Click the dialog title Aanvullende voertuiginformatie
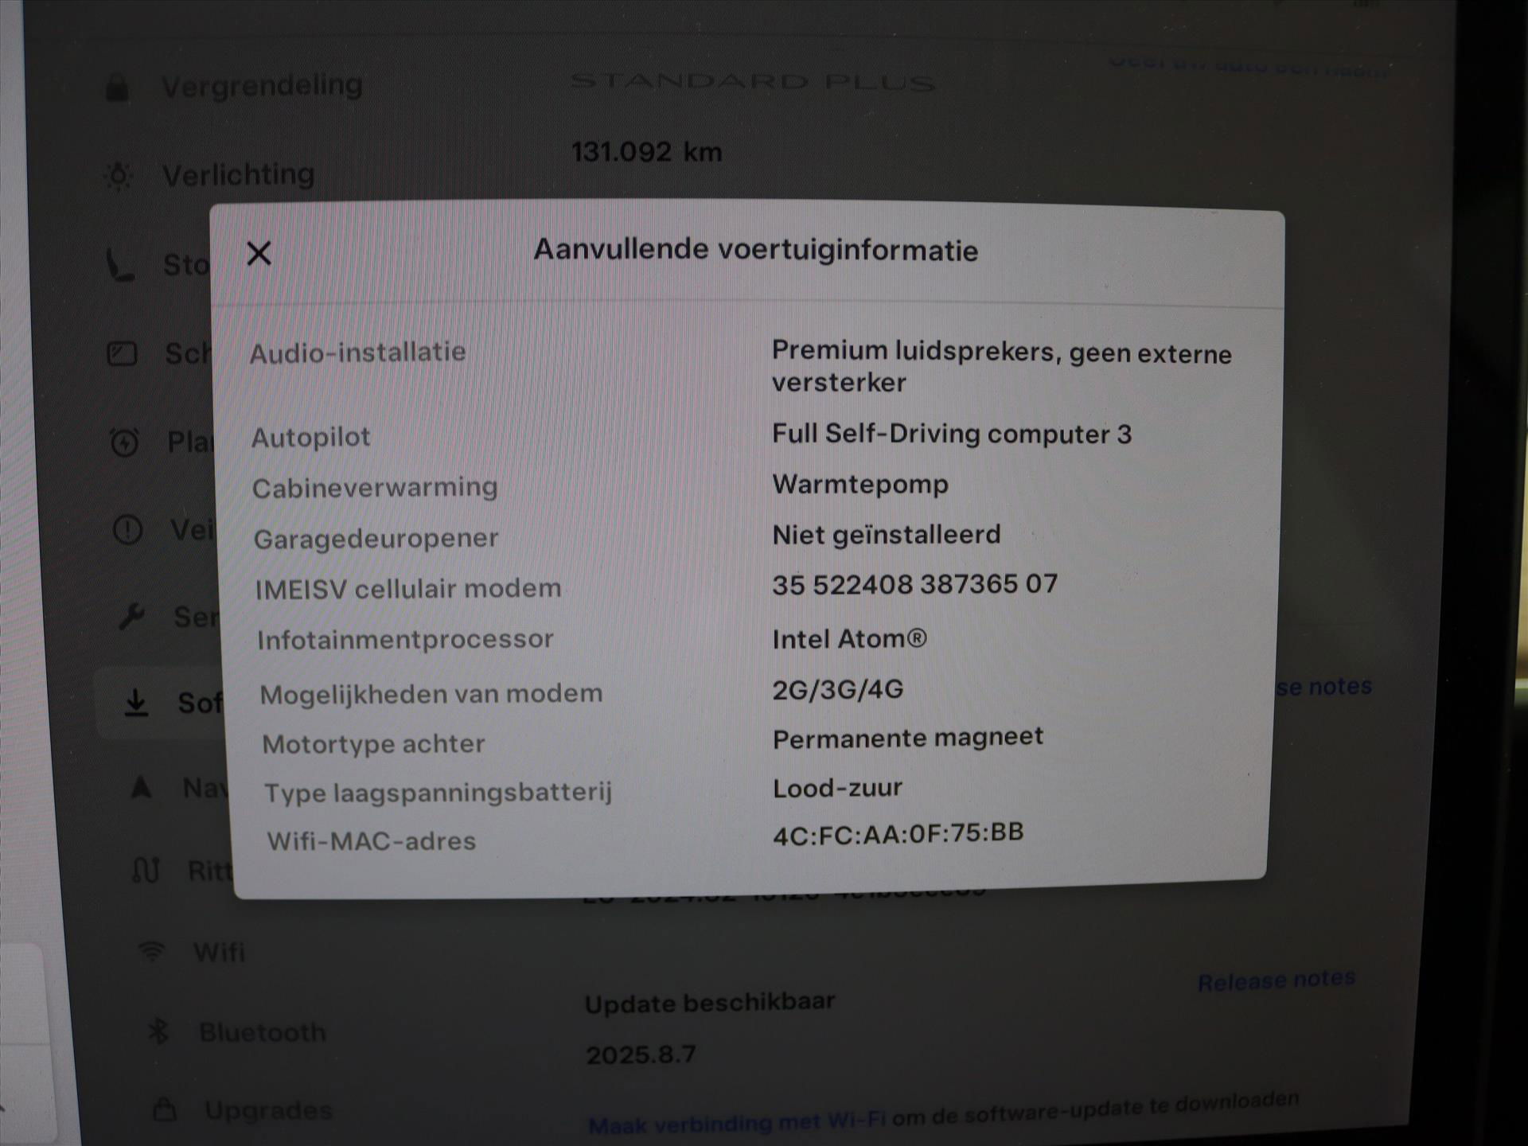Image resolution: width=1528 pixels, height=1146 pixels. tap(755, 250)
